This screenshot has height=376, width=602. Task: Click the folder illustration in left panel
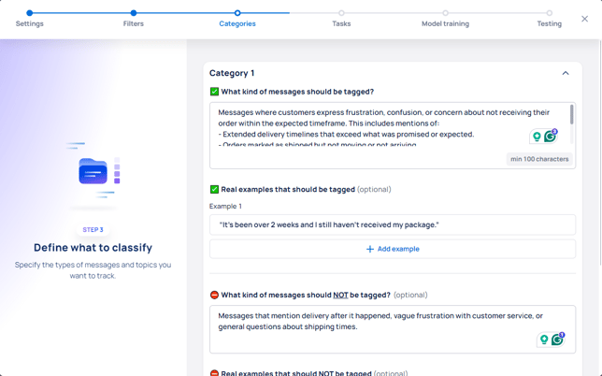(x=93, y=171)
